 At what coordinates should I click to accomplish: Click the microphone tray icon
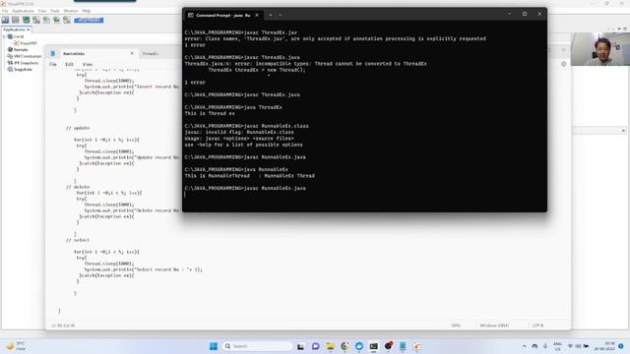coord(545,346)
